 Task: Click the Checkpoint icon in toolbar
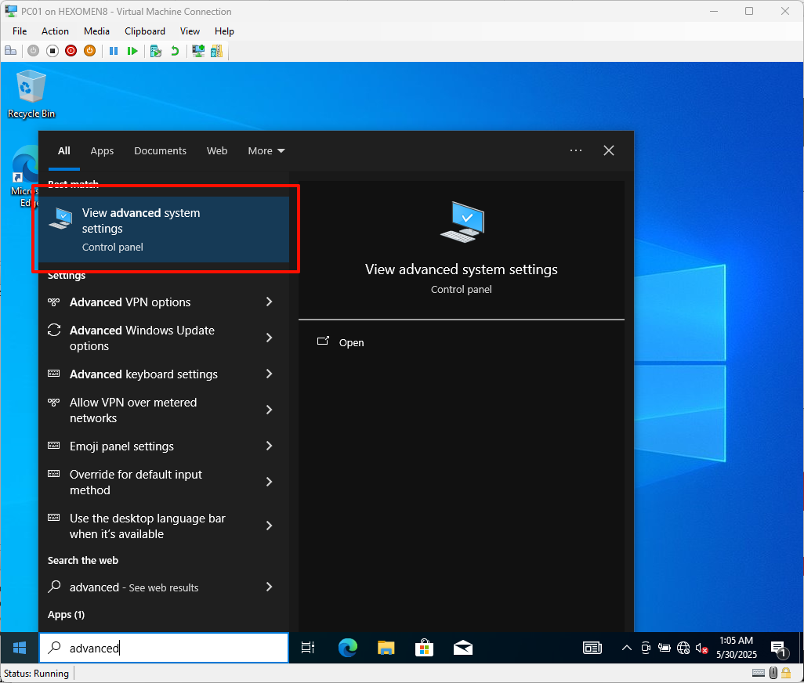[x=156, y=51]
